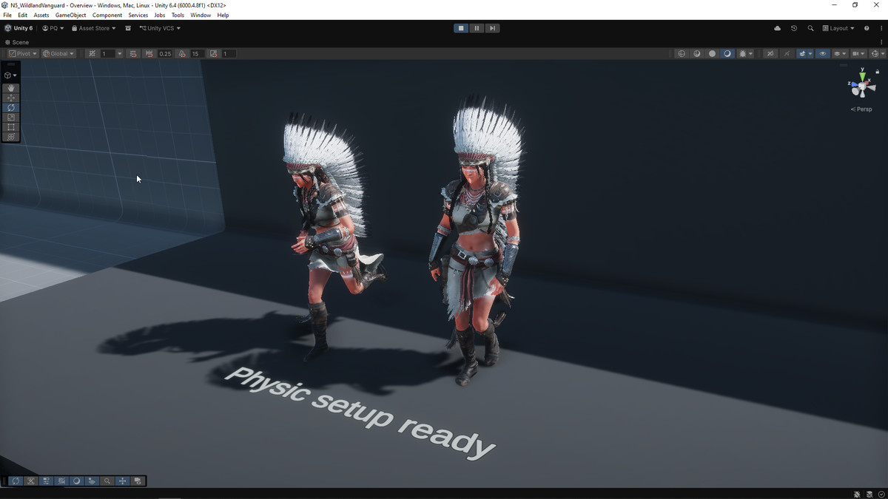The image size is (888, 499).
Task: Edit the grid snap size field showing 1
Action: pyautogui.click(x=108, y=54)
